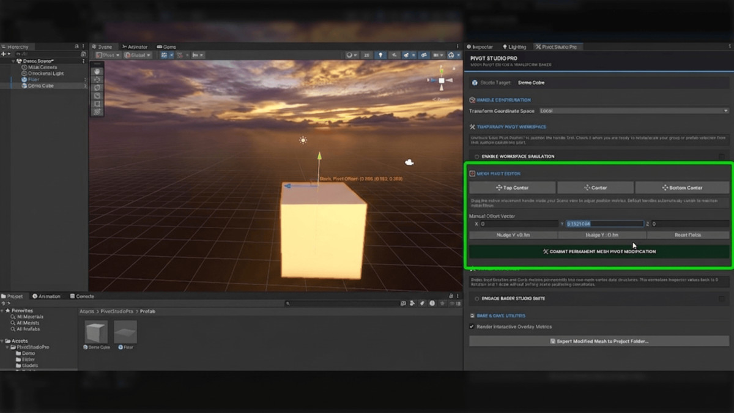
Task: Toggle Render Interactive Overlay Metrics checkbox
Action: pos(472,327)
